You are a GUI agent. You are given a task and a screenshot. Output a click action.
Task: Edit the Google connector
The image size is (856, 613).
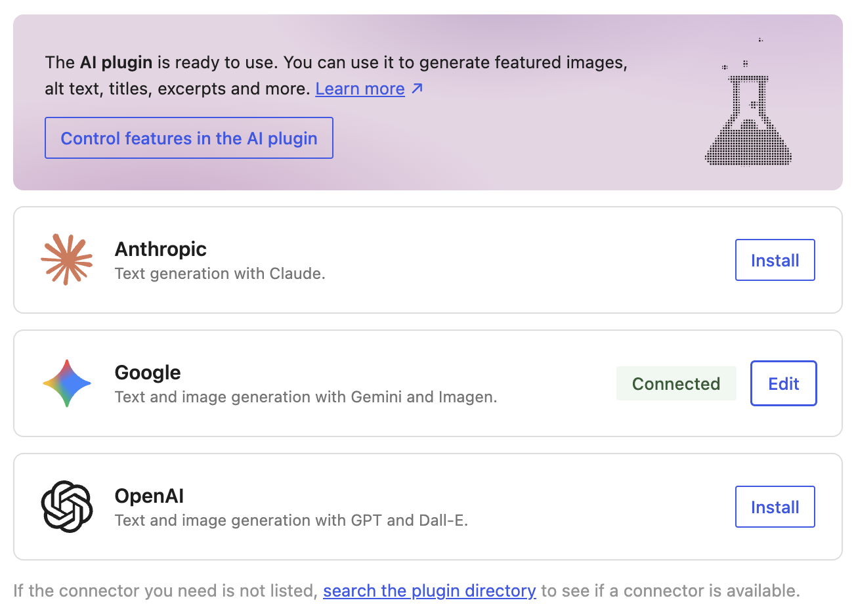tap(784, 383)
